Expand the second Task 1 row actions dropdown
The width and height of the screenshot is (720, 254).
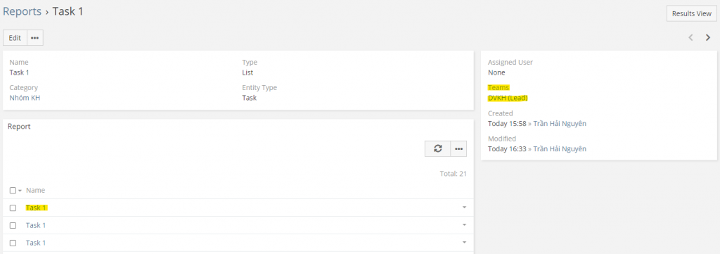pos(464,225)
